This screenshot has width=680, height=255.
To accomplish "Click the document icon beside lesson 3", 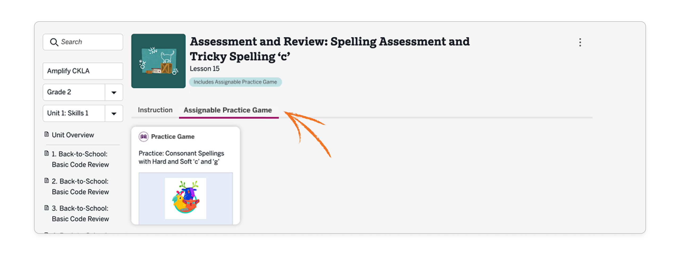I will point(47,208).
